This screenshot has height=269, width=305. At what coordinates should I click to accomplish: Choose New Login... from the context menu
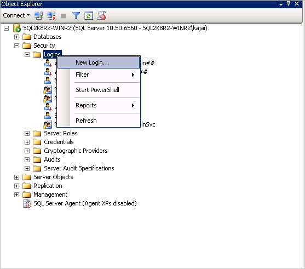[x=99, y=62]
